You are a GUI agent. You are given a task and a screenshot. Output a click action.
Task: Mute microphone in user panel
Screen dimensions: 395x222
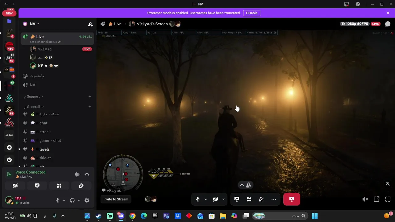(x=57, y=200)
